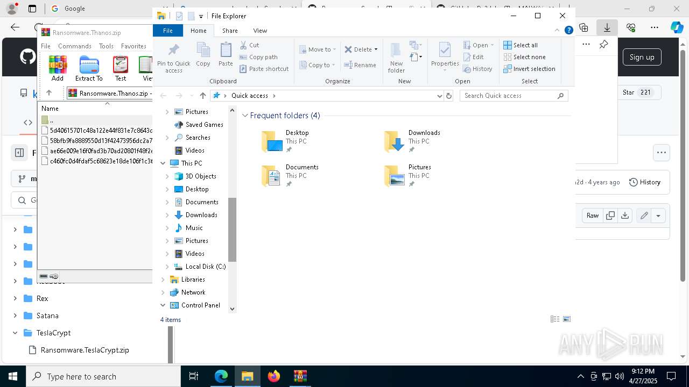Click the Copy ribbon icon
The width and height of the screenshot is (689, 387).
[203, 55]
